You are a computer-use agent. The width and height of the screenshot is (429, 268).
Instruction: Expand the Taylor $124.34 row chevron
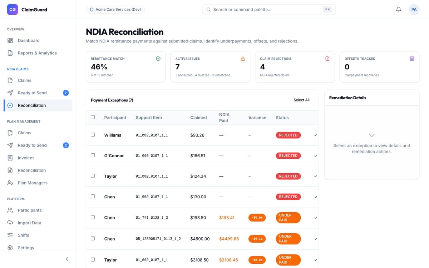click(315, 176)
